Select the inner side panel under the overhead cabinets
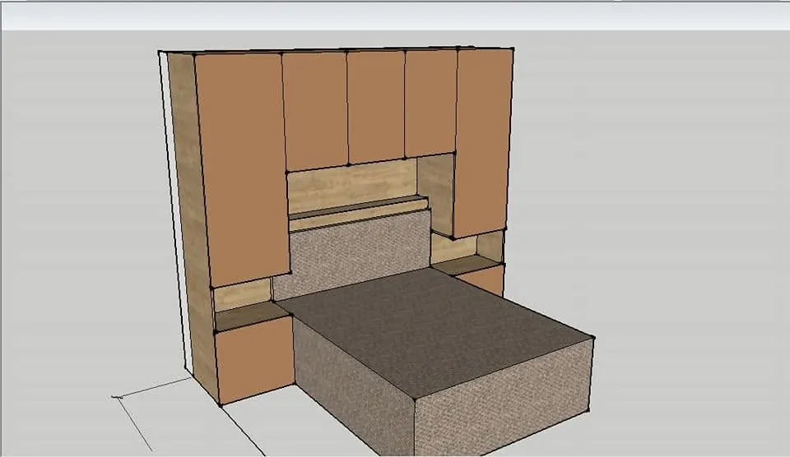The height and width of the screenshot is (457, 790). point(436,195)
